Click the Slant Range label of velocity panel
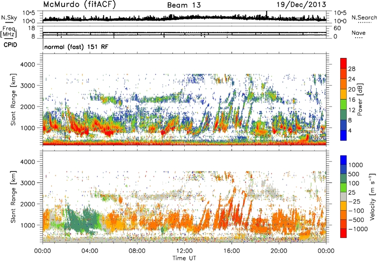The image size is (377, 261). pos(14,196)
